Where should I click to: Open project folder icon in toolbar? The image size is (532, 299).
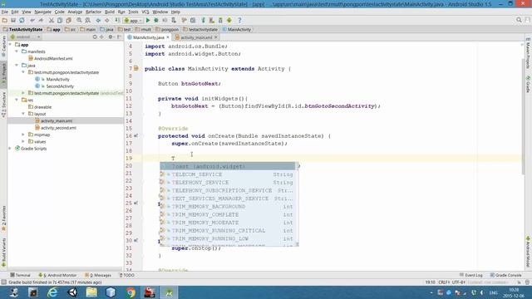click(x=5, y=20)
